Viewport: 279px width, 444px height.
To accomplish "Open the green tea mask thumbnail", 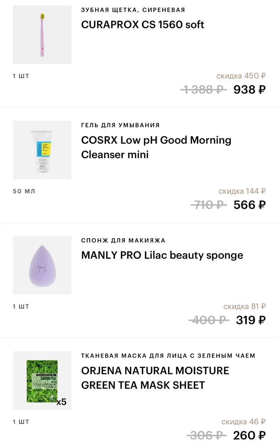I will pyautogui.click(x=42, y=381).
